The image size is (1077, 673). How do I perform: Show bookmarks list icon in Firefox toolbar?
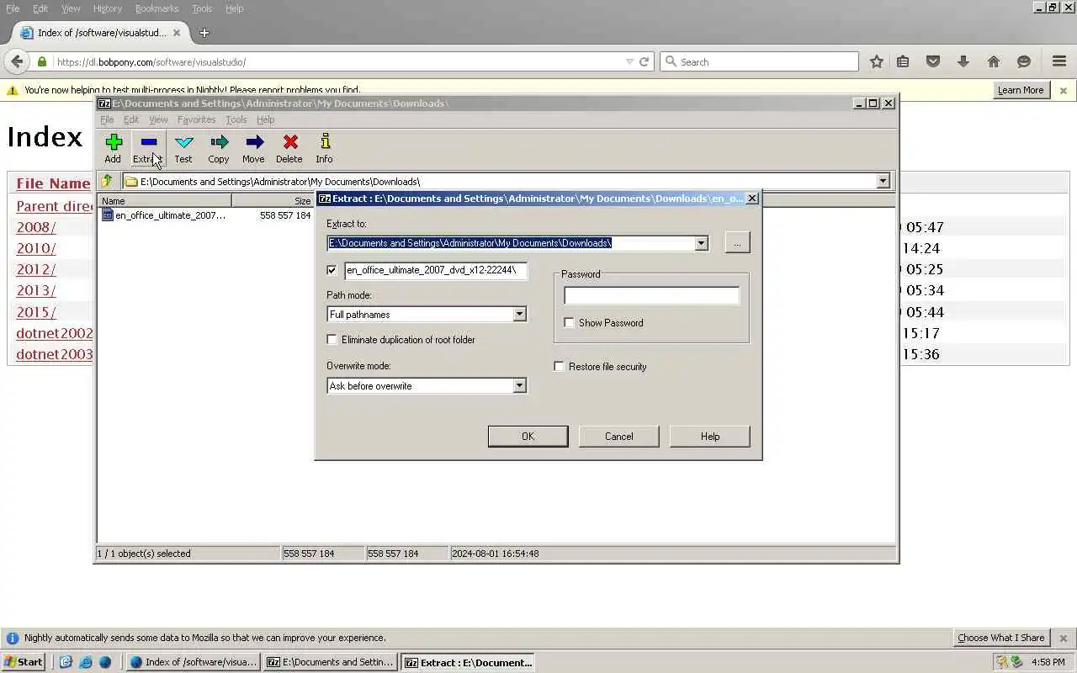click(x=903, y=61)
